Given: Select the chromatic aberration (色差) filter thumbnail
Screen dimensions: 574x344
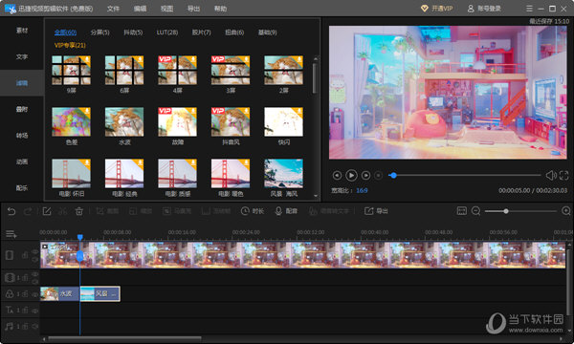Looking at the screenshot, I should (71, 121).
